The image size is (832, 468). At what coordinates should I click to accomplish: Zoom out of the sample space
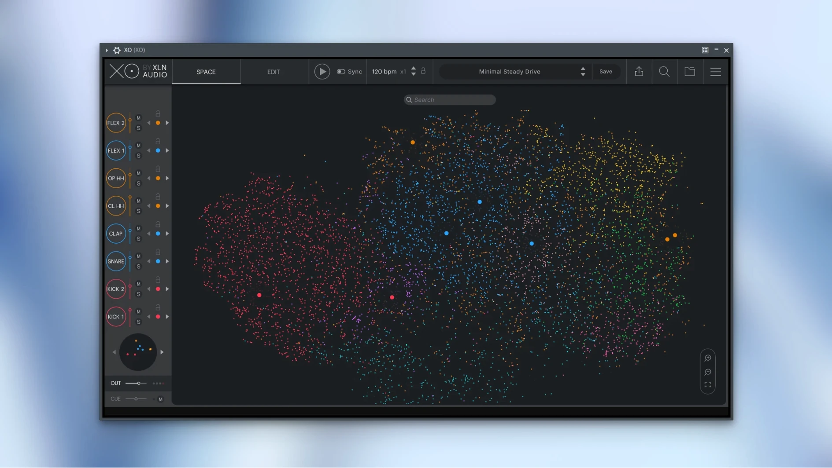tap(708, 372)
